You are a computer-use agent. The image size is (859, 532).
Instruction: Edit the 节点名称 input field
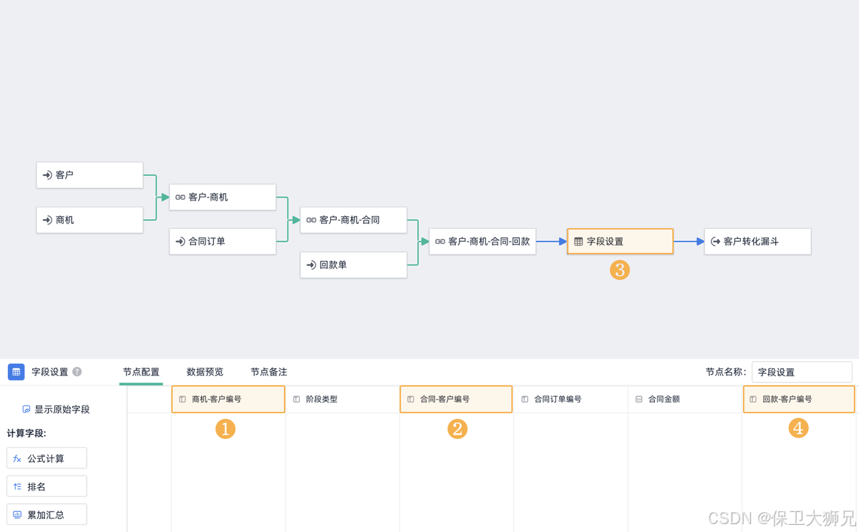point(802,372)
